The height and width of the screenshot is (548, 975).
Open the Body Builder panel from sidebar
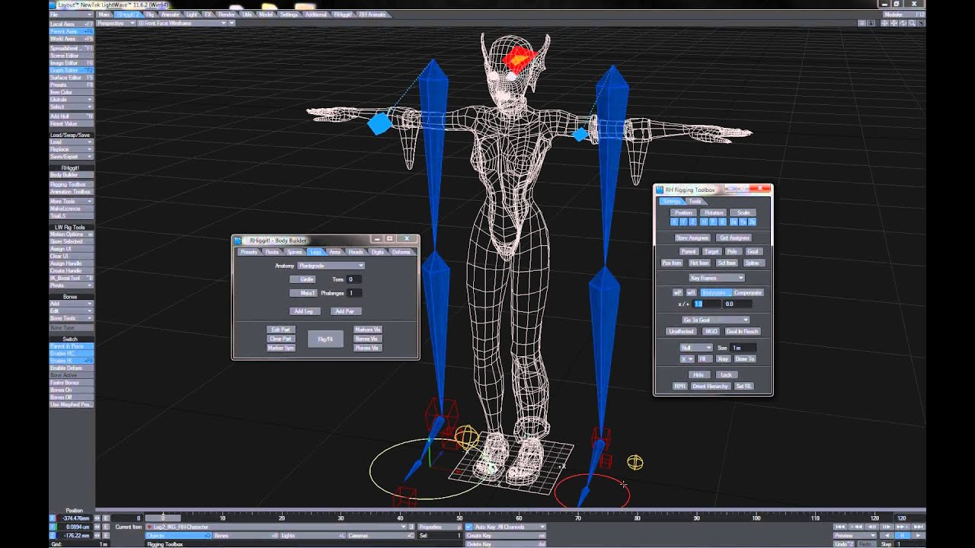click(x=71, y=175)
